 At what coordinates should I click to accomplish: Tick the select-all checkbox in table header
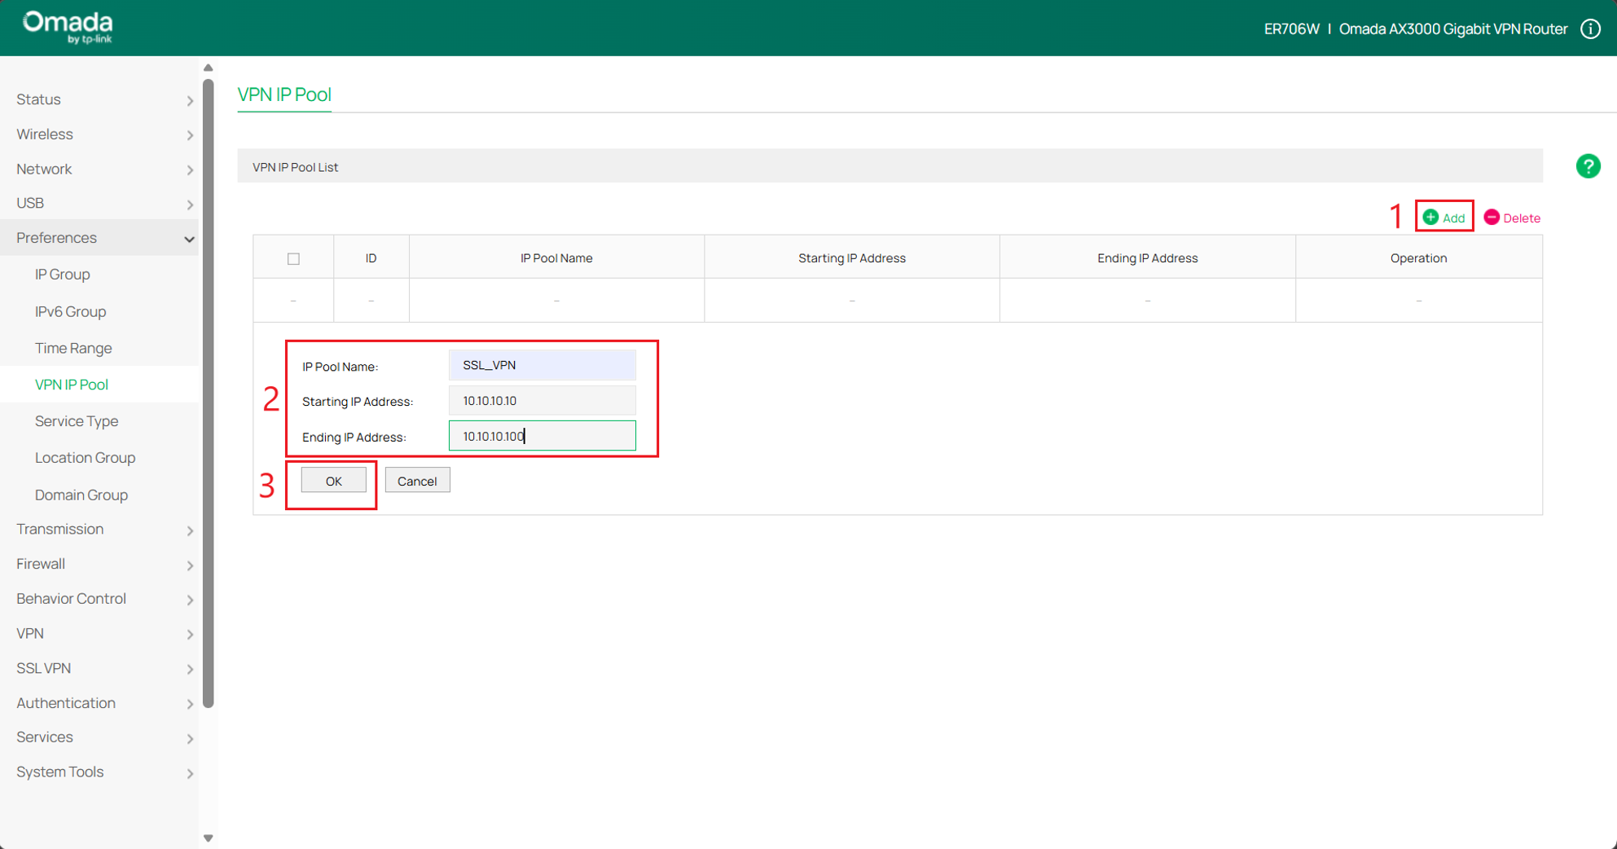pyautogui.click(x=293, y=259)
